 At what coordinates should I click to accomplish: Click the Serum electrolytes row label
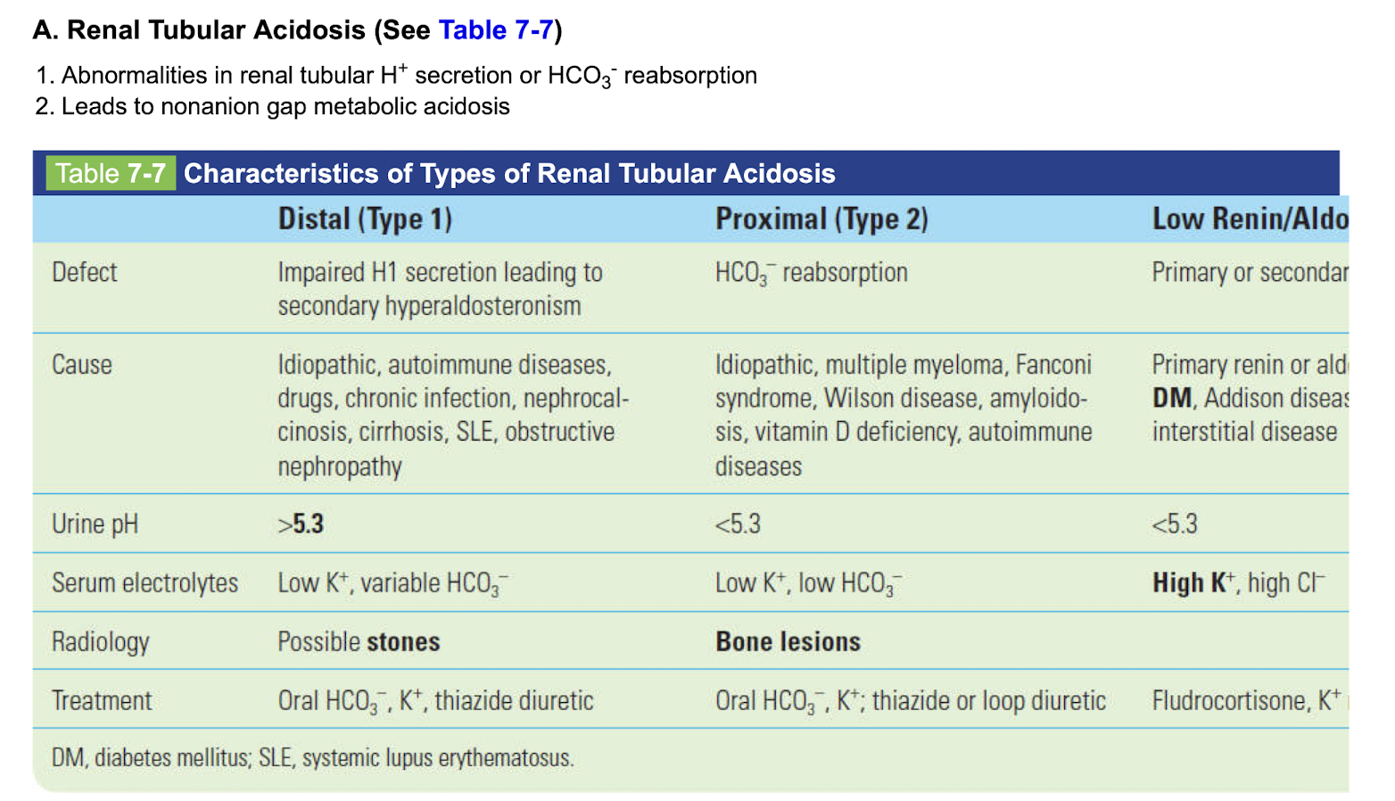click(144, 583)
